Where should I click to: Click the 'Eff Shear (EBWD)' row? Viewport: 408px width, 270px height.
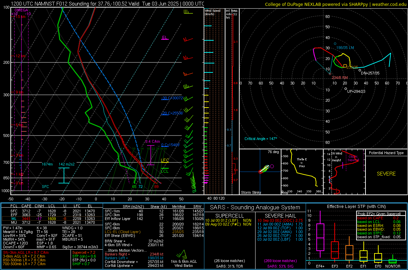pos(154,236)
